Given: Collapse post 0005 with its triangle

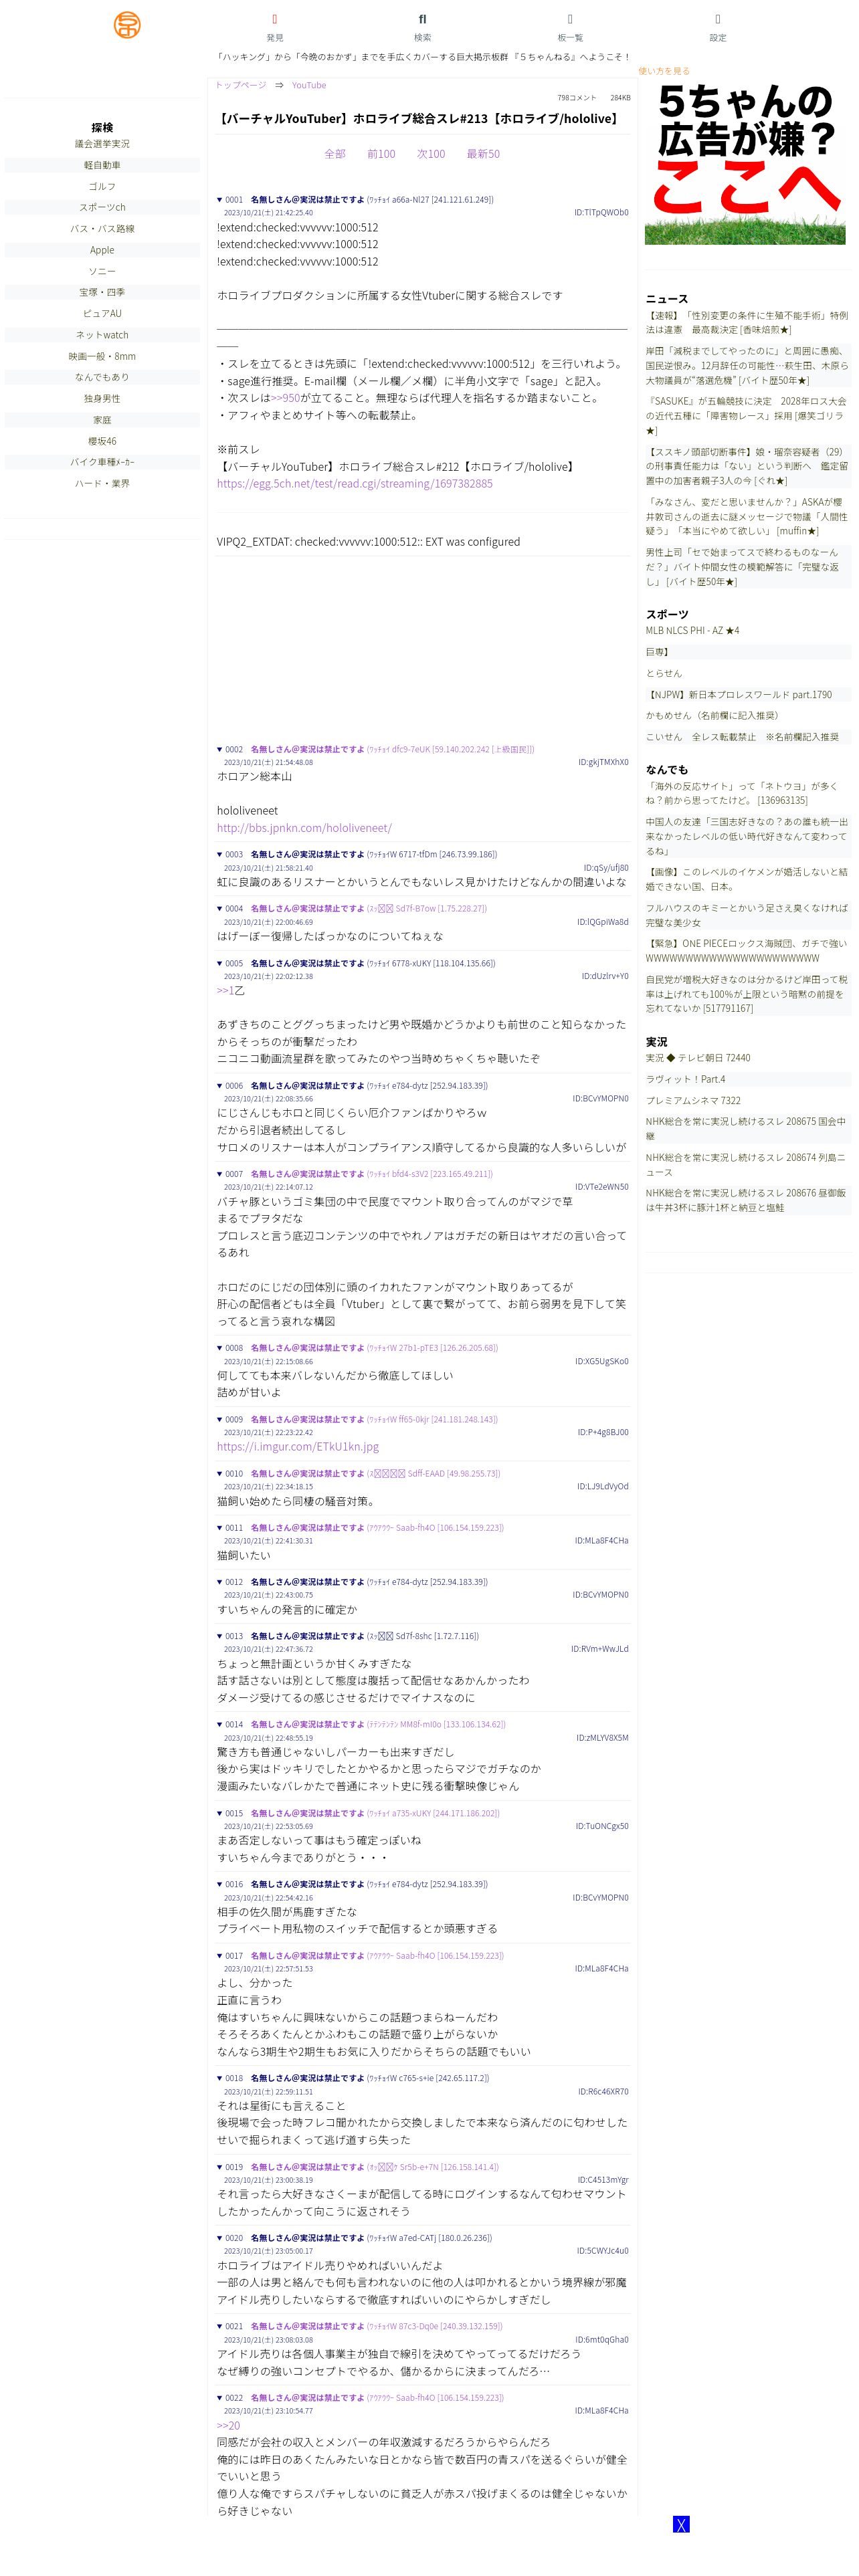Looking at the screenshot, I should (220, 963).
